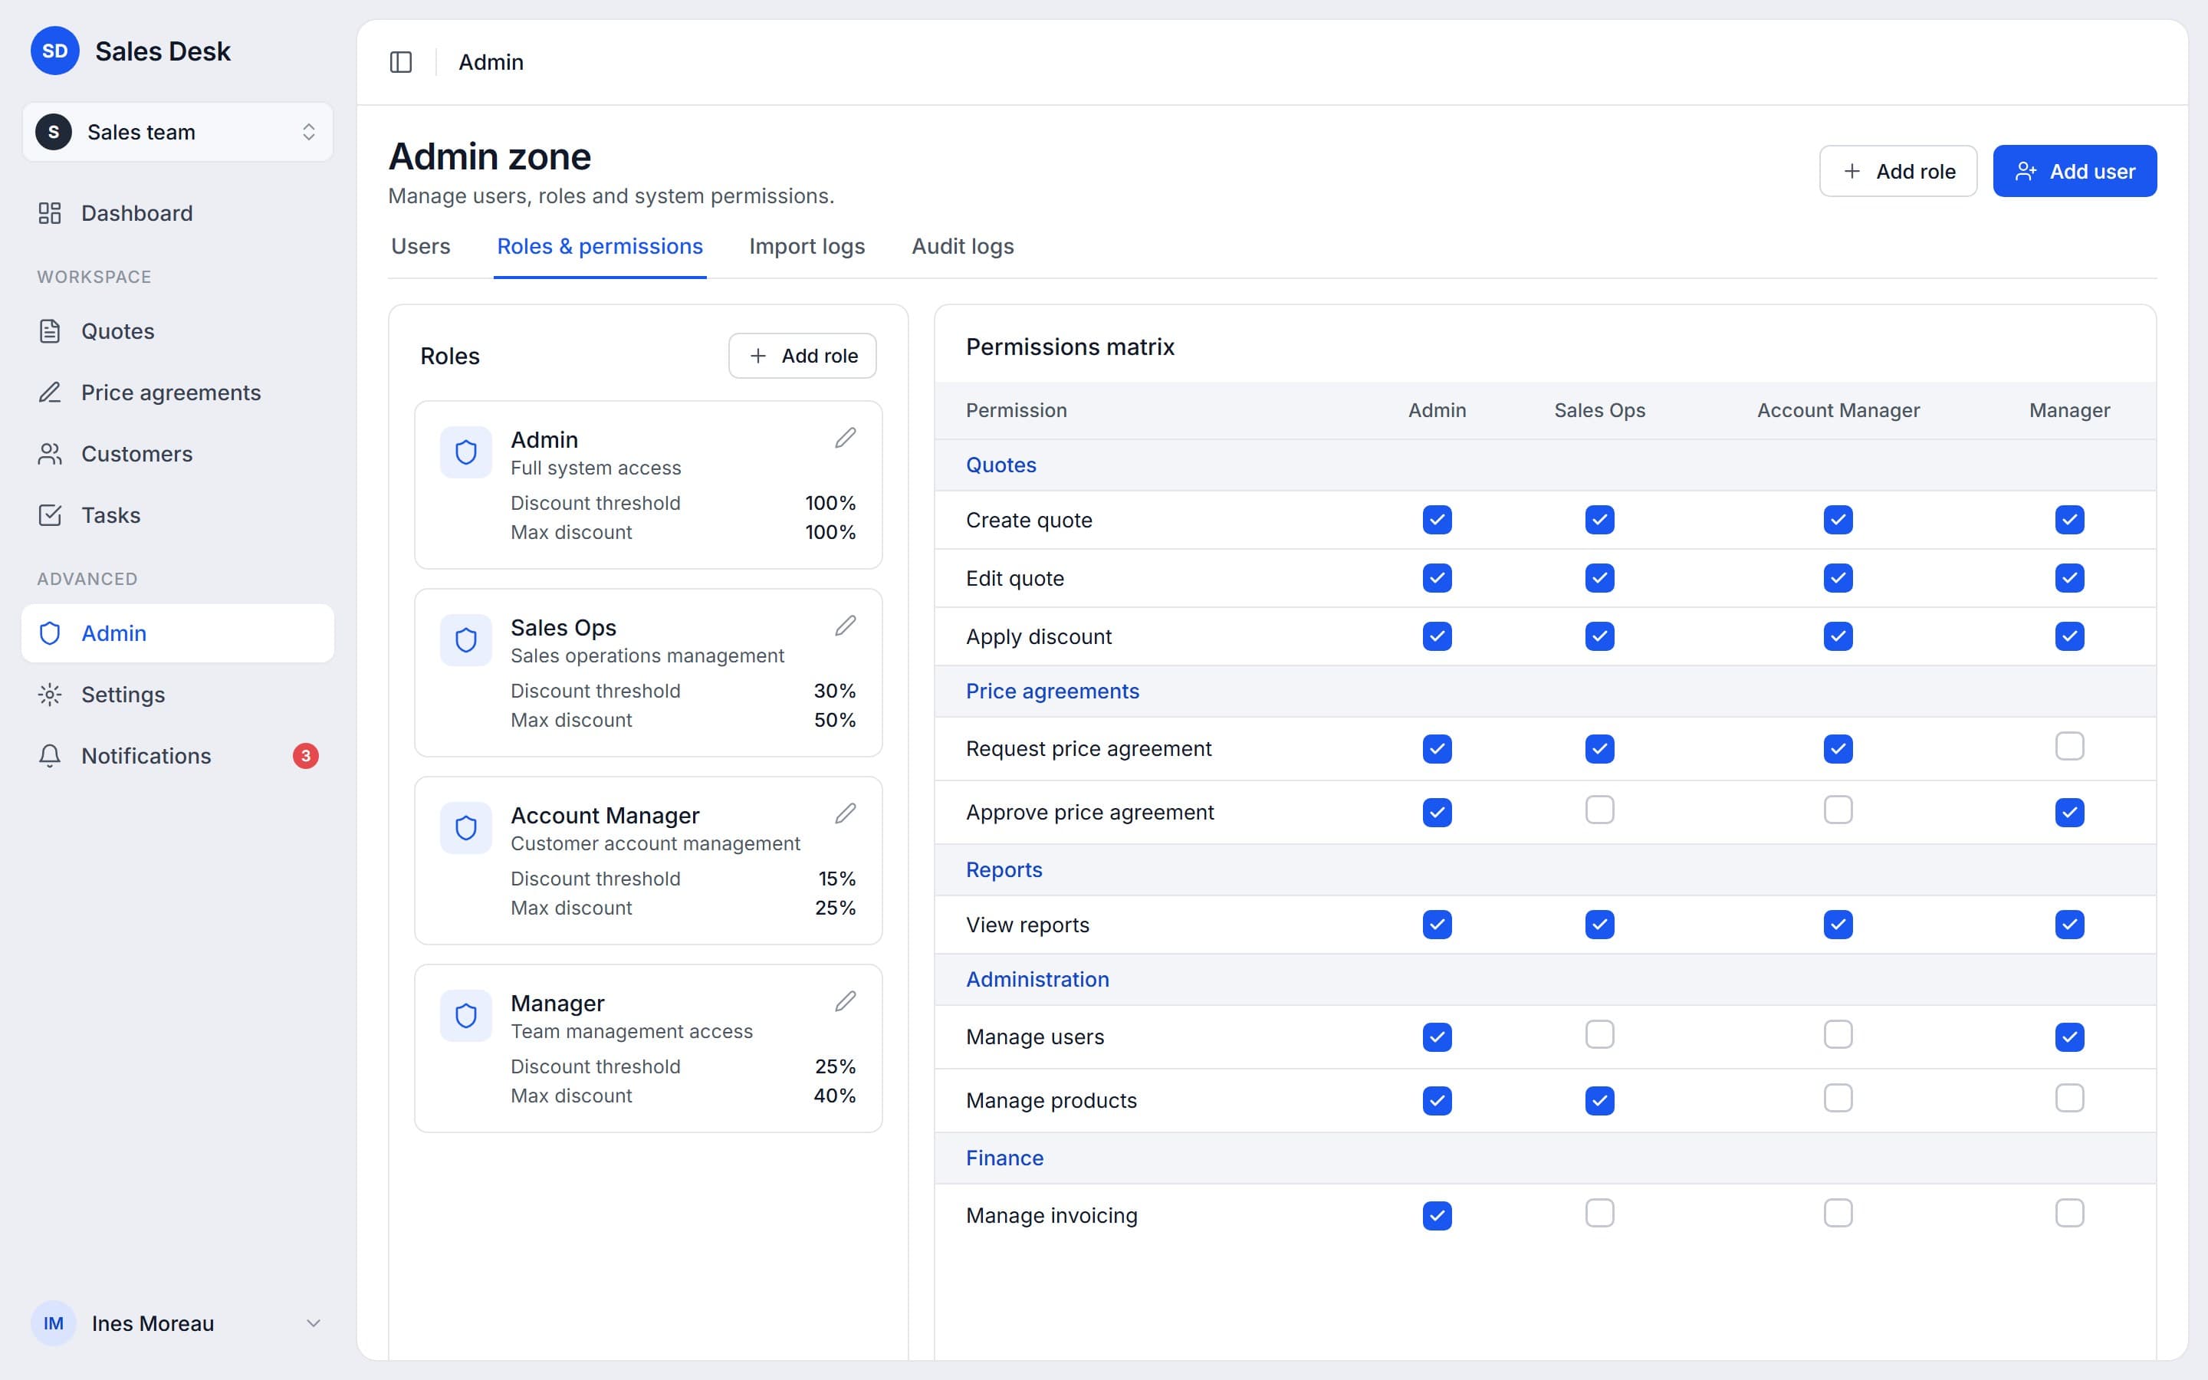2208x1380 pixels.
Task: Click the Finance section heading
Action: (x=1004, y=1158)
